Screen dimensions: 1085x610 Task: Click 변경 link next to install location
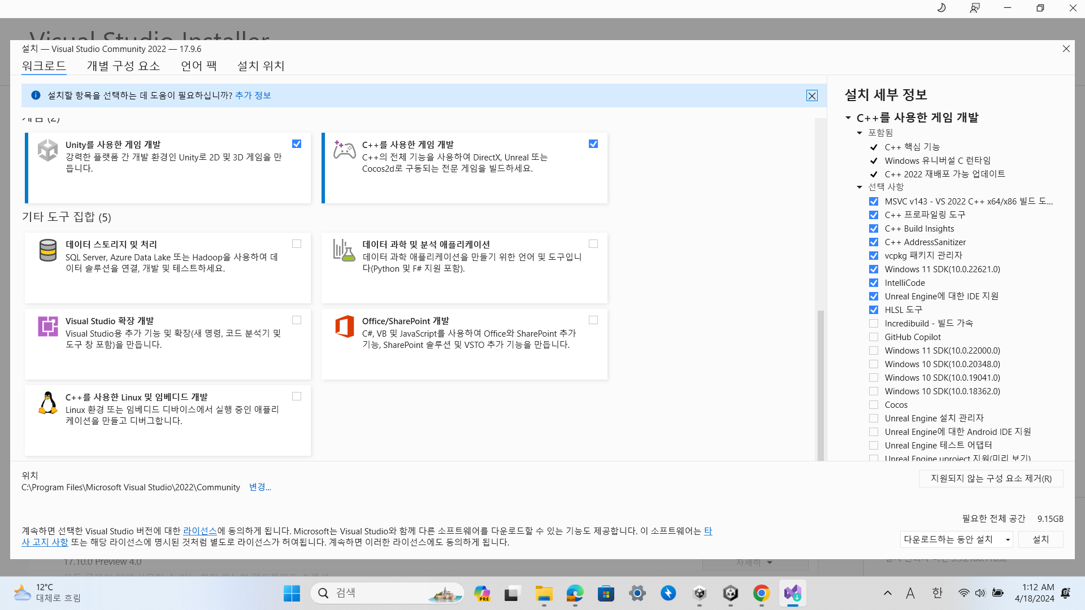[260, 487]
